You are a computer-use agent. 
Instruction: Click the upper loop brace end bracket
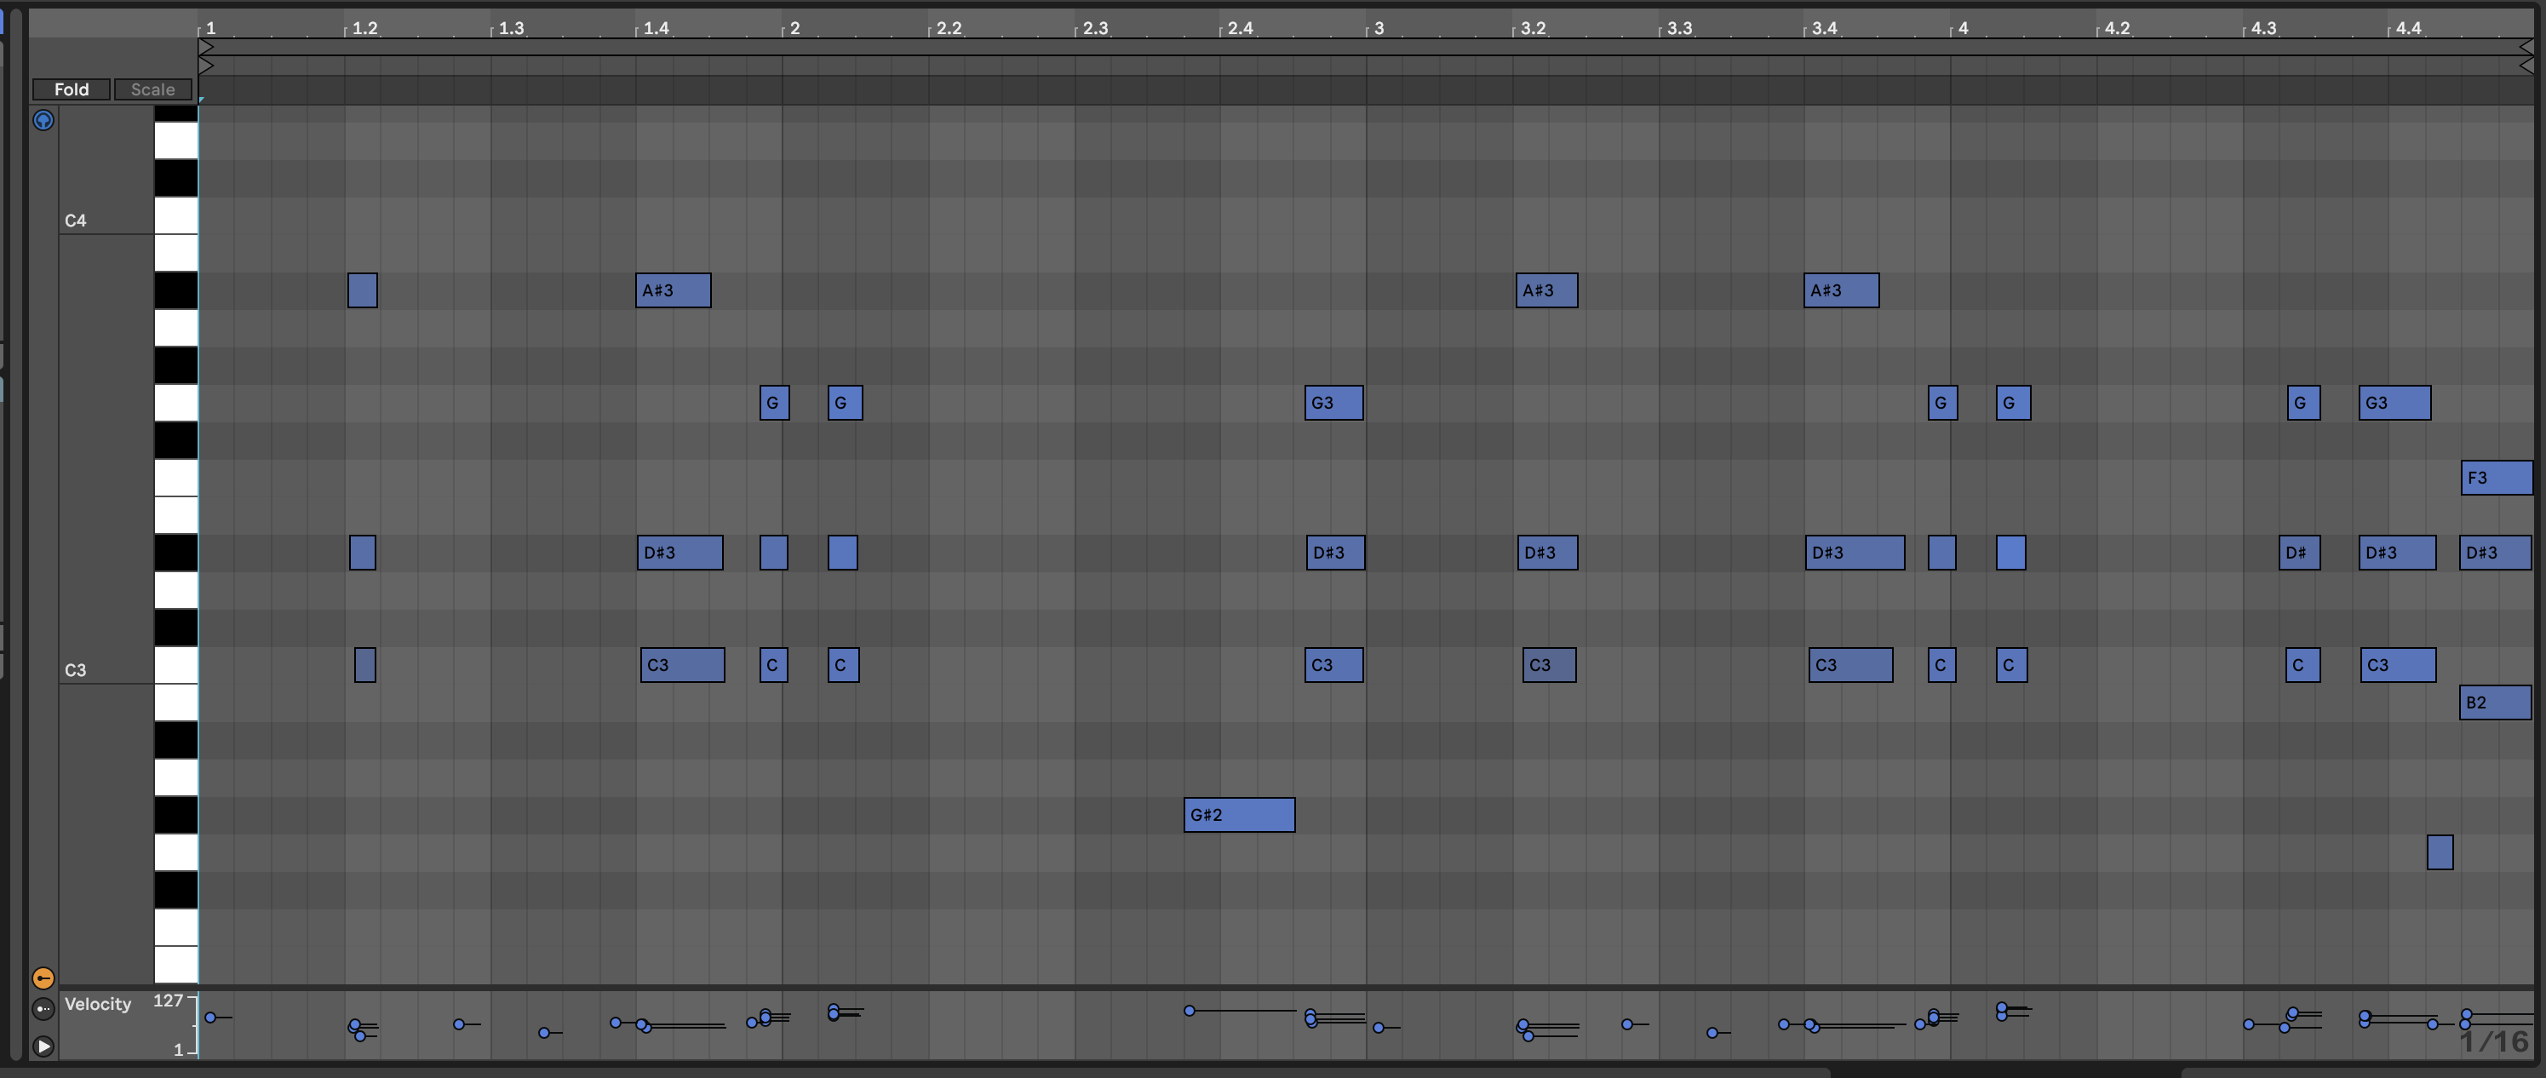click(x=2526, y=47)
